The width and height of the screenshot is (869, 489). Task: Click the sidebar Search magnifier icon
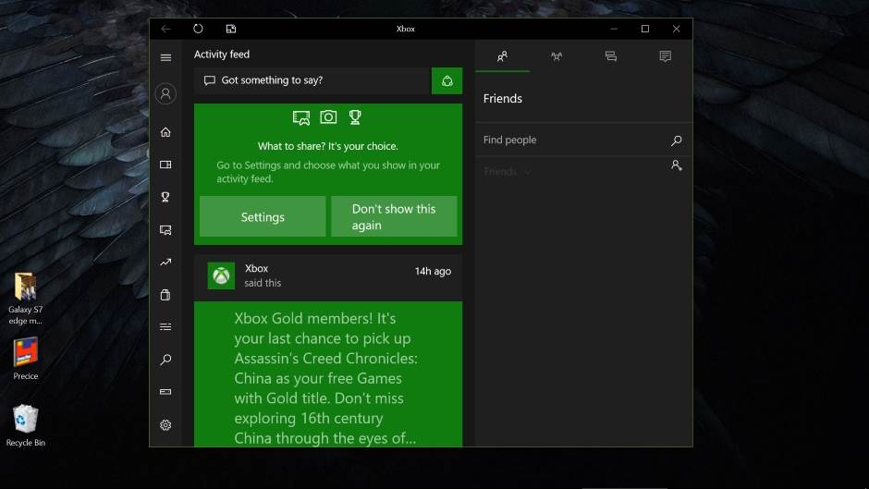(165, 360)
